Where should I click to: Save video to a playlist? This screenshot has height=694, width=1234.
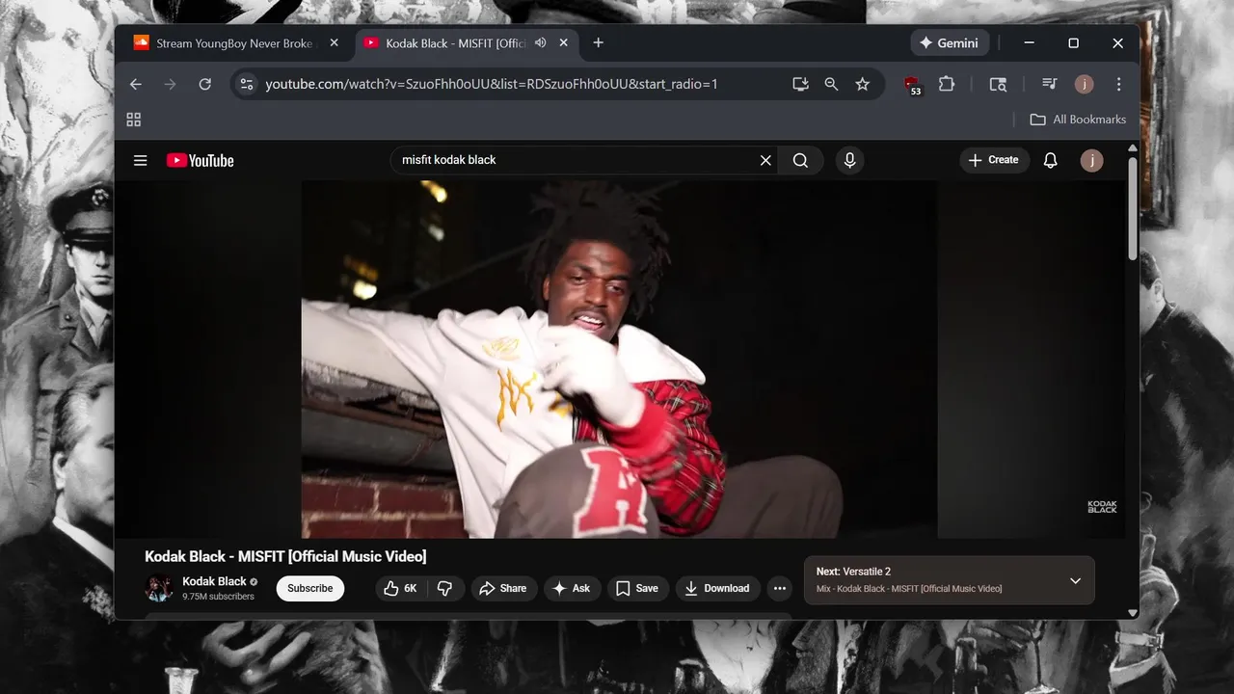(637, 588)
